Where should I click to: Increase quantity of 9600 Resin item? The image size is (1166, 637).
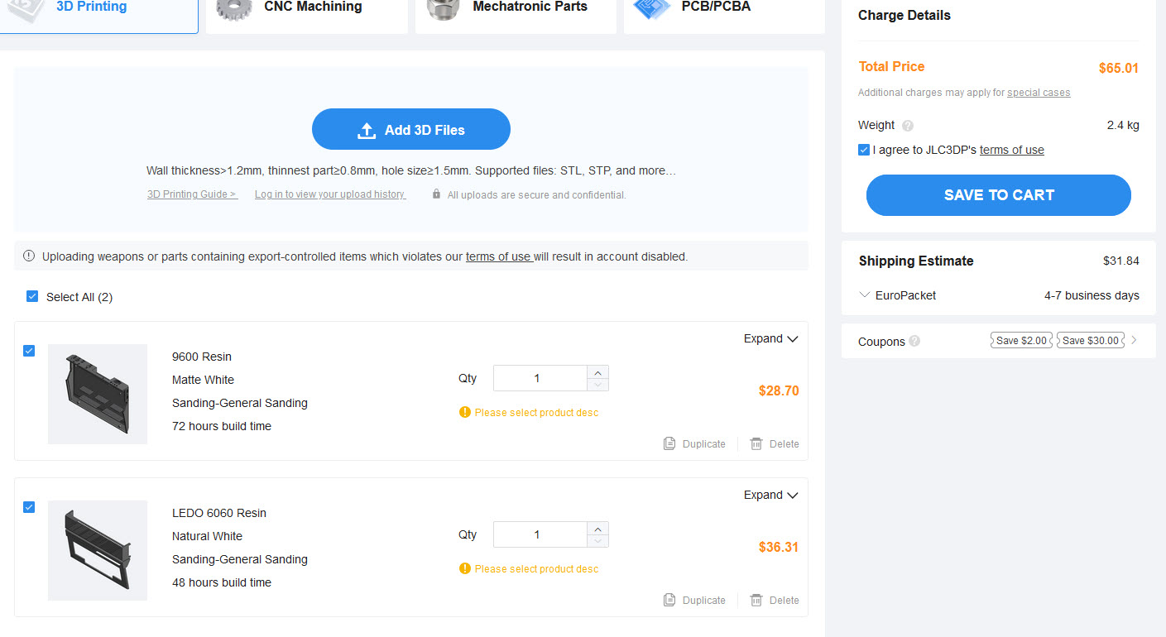[597, 372]
